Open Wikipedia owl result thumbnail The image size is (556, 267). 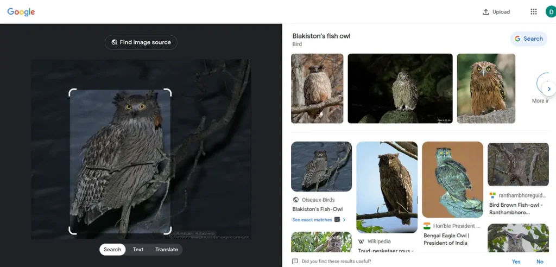[x=387, y=187]
